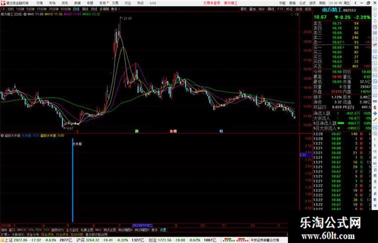Switch the sub-indicator to CCI

(46, 230)
